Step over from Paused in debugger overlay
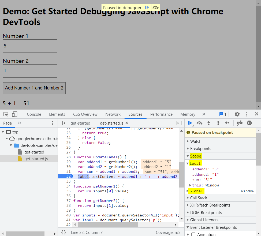The height and width of the screenshot is (236, 261). (155, 8)
